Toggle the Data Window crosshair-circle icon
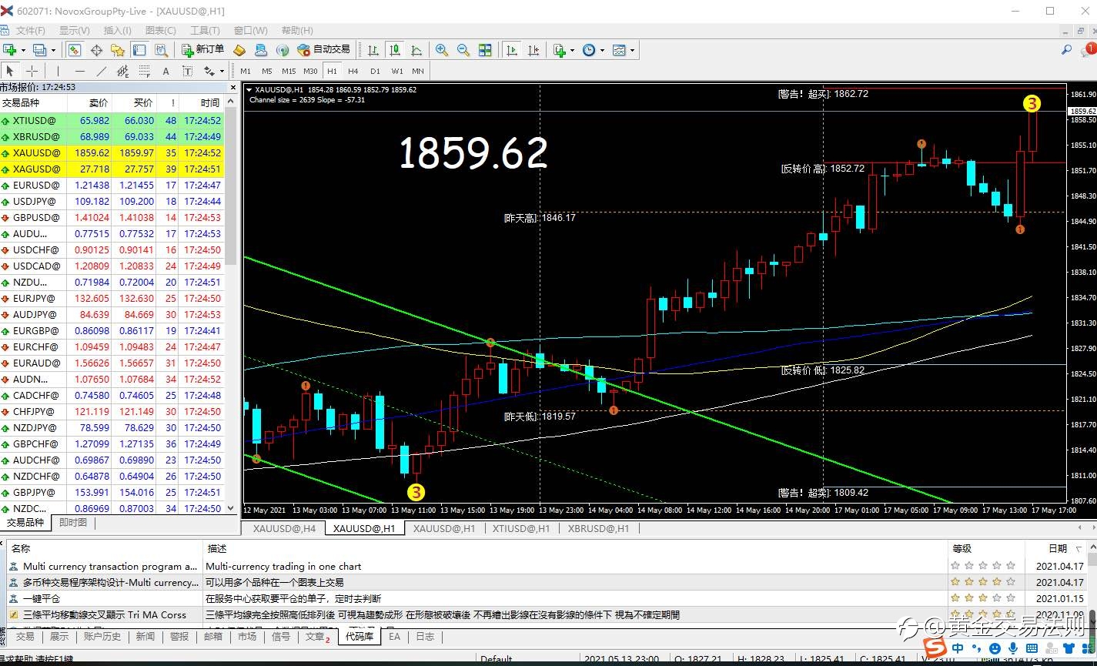The width and height of the screenshot is (1097, 666). click(96, 50)
